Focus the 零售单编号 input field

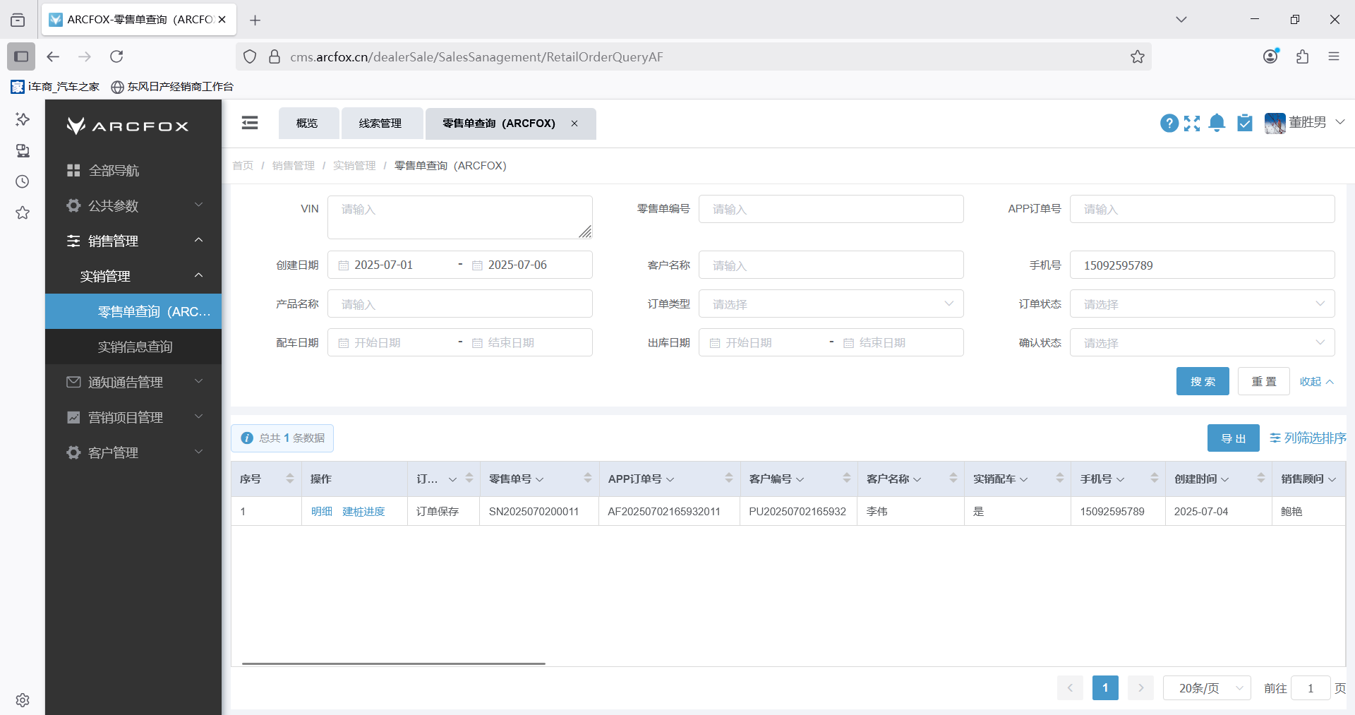point(831,209)
